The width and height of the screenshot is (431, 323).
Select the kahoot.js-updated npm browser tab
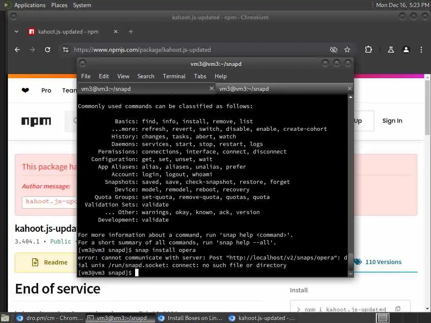click(68, 32)
